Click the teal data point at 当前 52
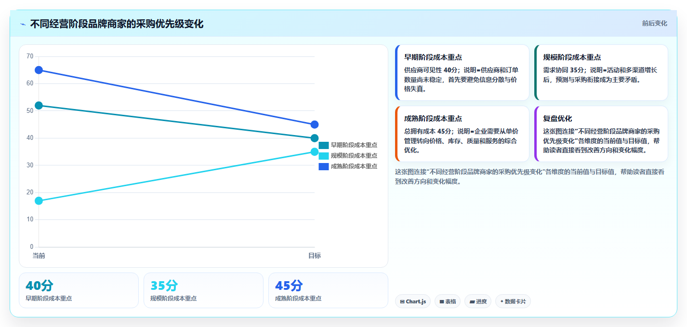Image resolution: width=687 pixels, height=327 pixels. 39,105
